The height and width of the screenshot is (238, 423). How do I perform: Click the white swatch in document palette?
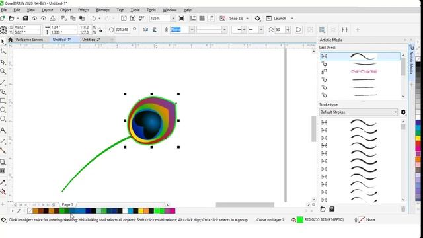click(125, 211)
